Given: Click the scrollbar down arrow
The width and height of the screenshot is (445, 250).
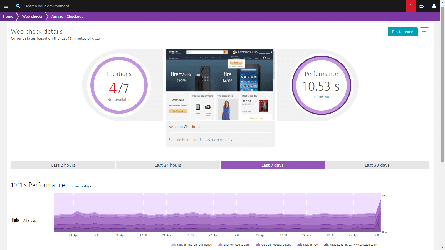Looking at the screenshot, I should click(442, 247).
